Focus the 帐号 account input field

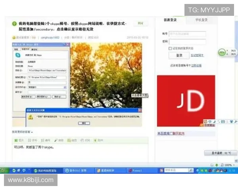(188, 34)
